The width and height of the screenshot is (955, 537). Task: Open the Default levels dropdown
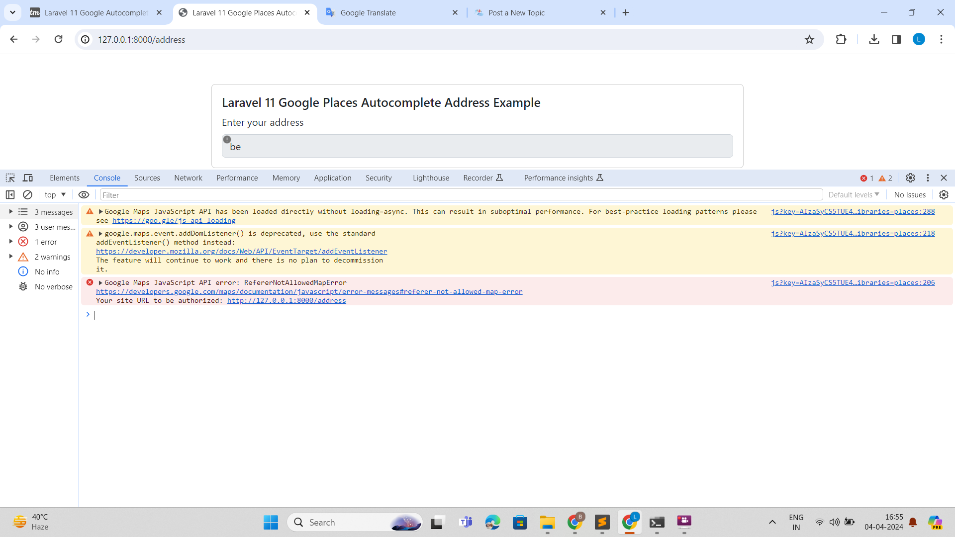[853, 194]
